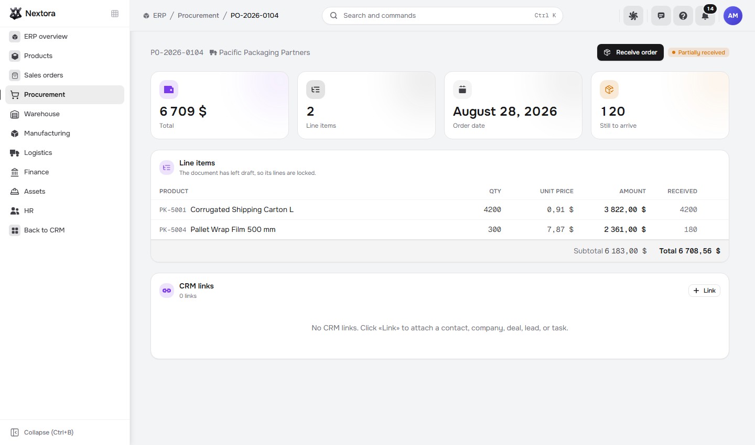Open ERP overview in sidebar
Screen dimensions: 755x445
pyautogui.click(x=65, y=37)
